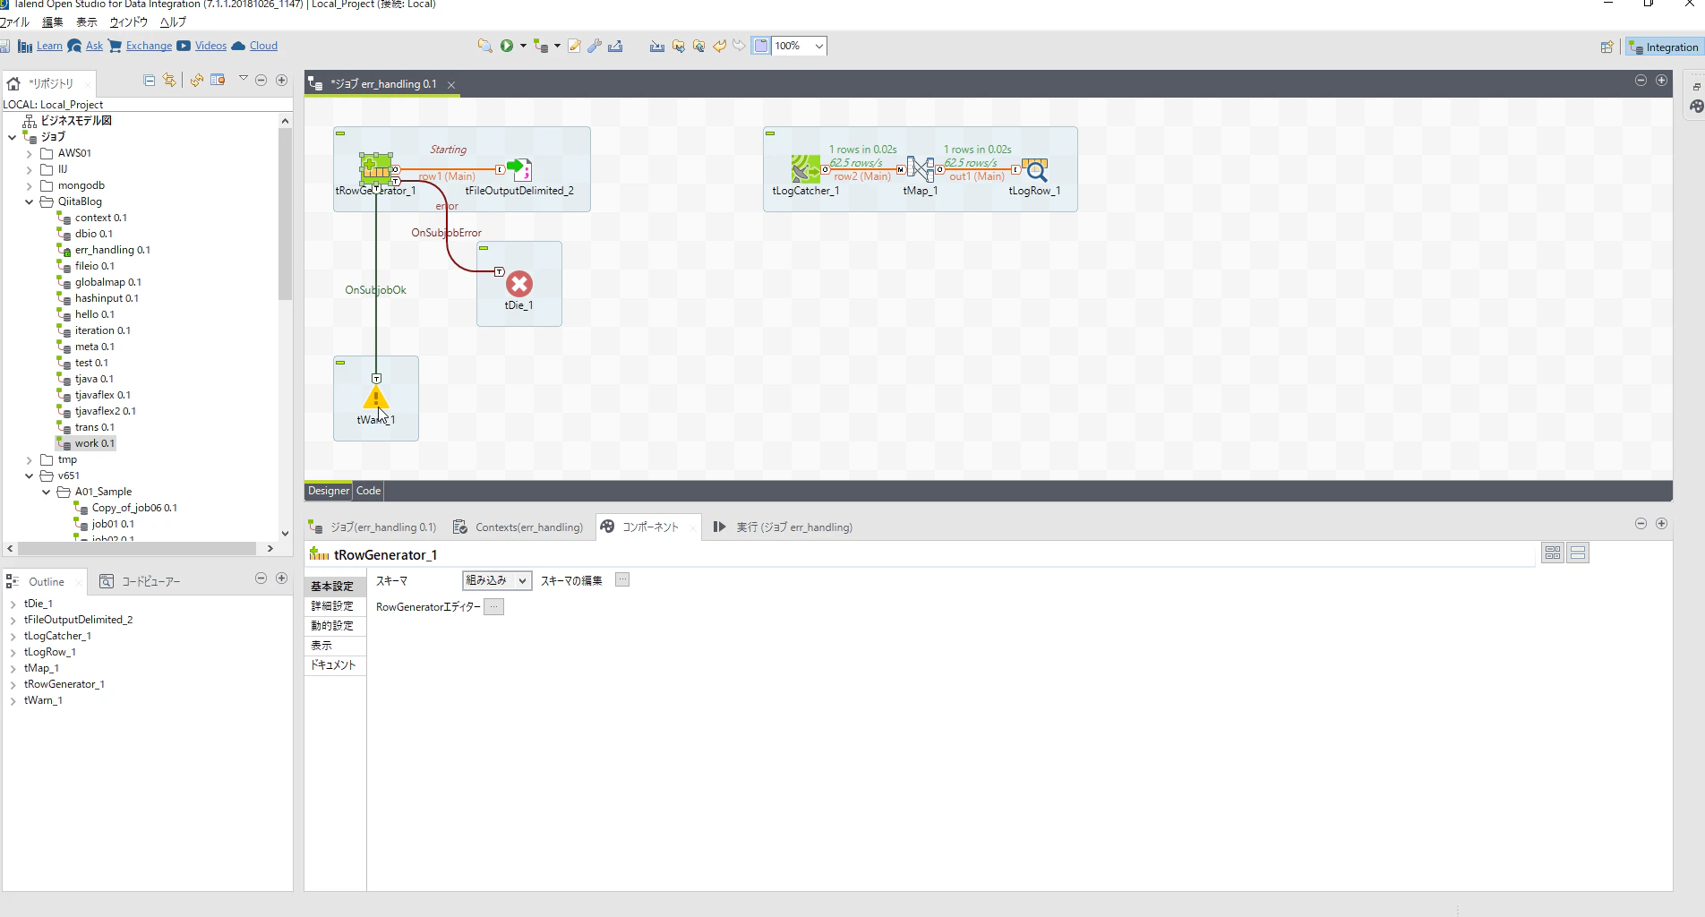Open the err_handling 0.1 job in tree

pos(112,250)
